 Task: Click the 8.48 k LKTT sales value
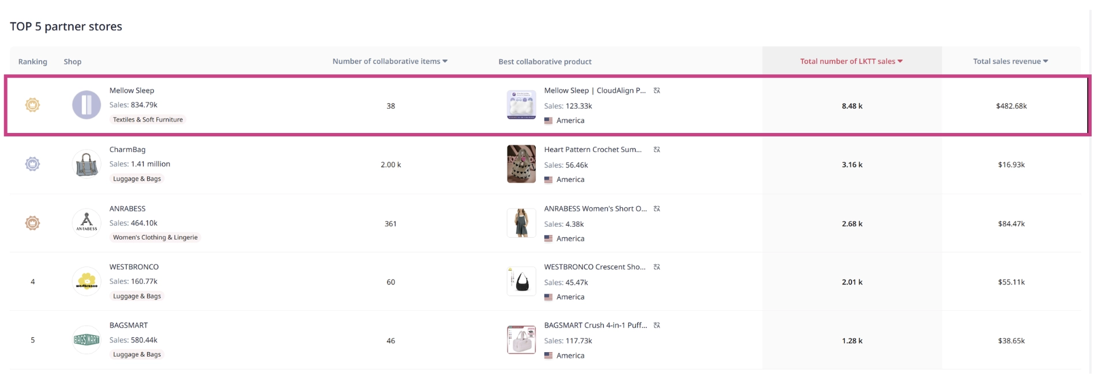[x=852, y=106]
